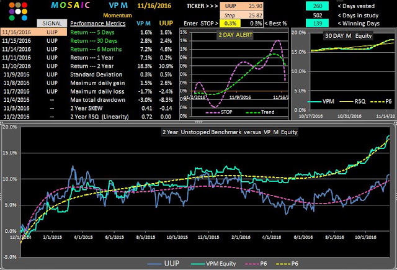Select the 11/14/2016 date cell
The width and height of the screenshot is (397, 270).
coord(17,49)
